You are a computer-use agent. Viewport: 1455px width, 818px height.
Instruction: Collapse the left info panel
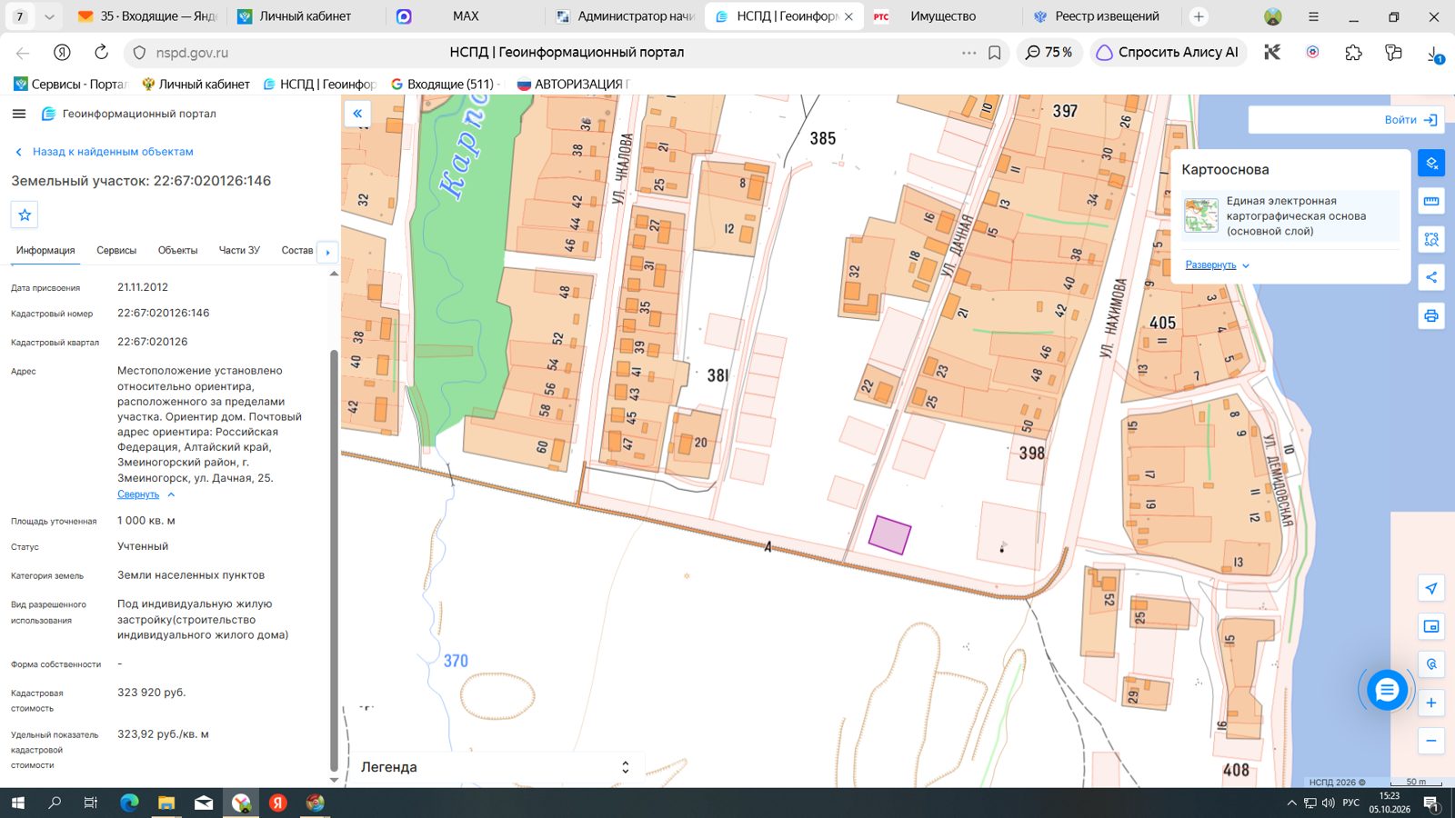[357, 114]
